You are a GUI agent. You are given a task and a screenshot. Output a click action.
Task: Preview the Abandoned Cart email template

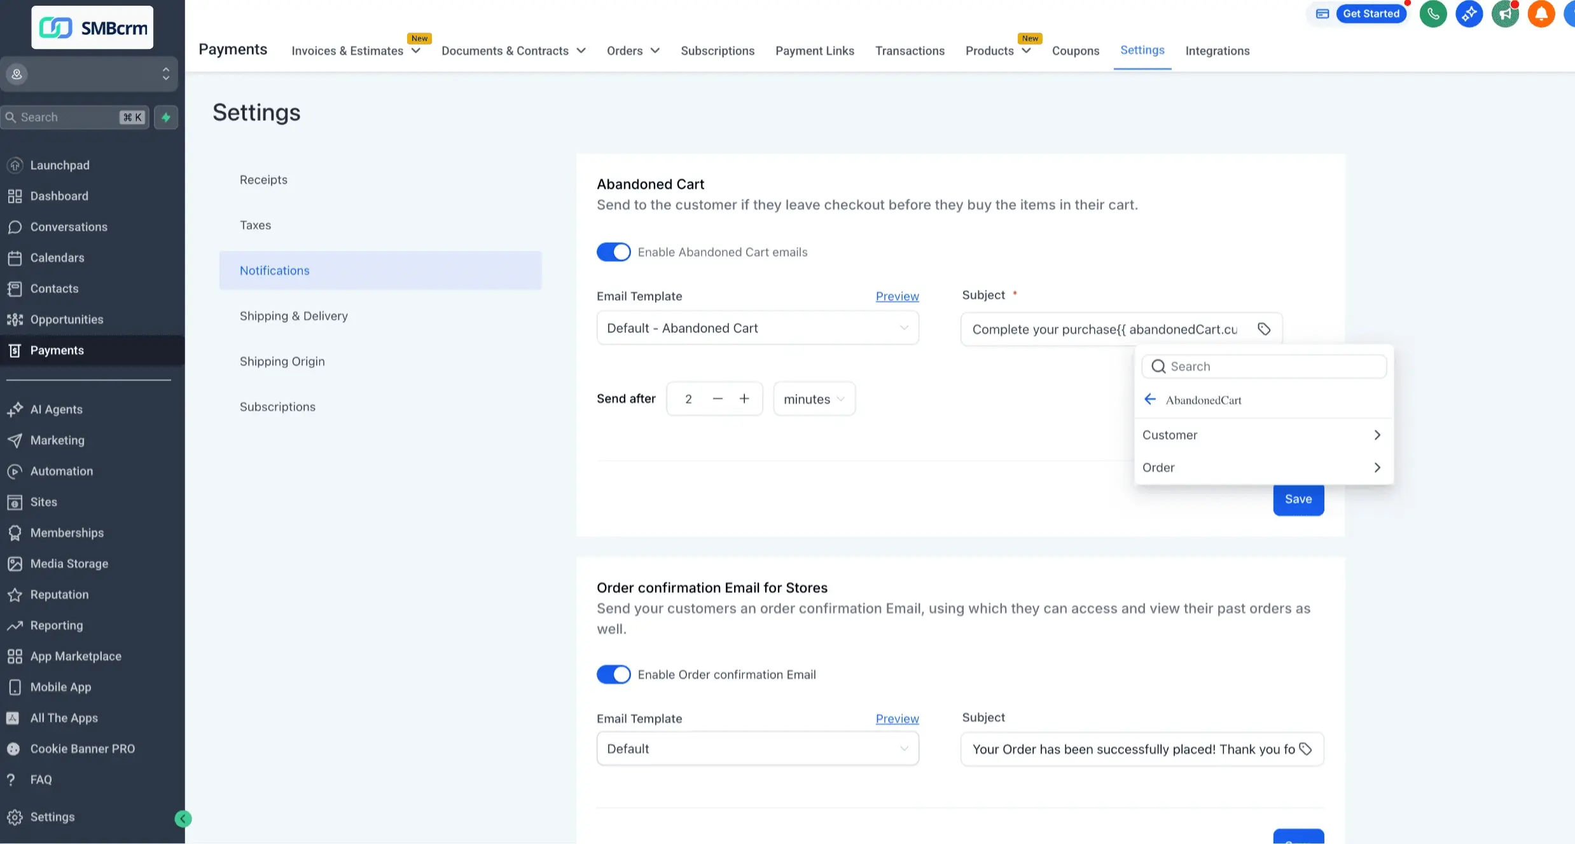(x=897, y=296)
